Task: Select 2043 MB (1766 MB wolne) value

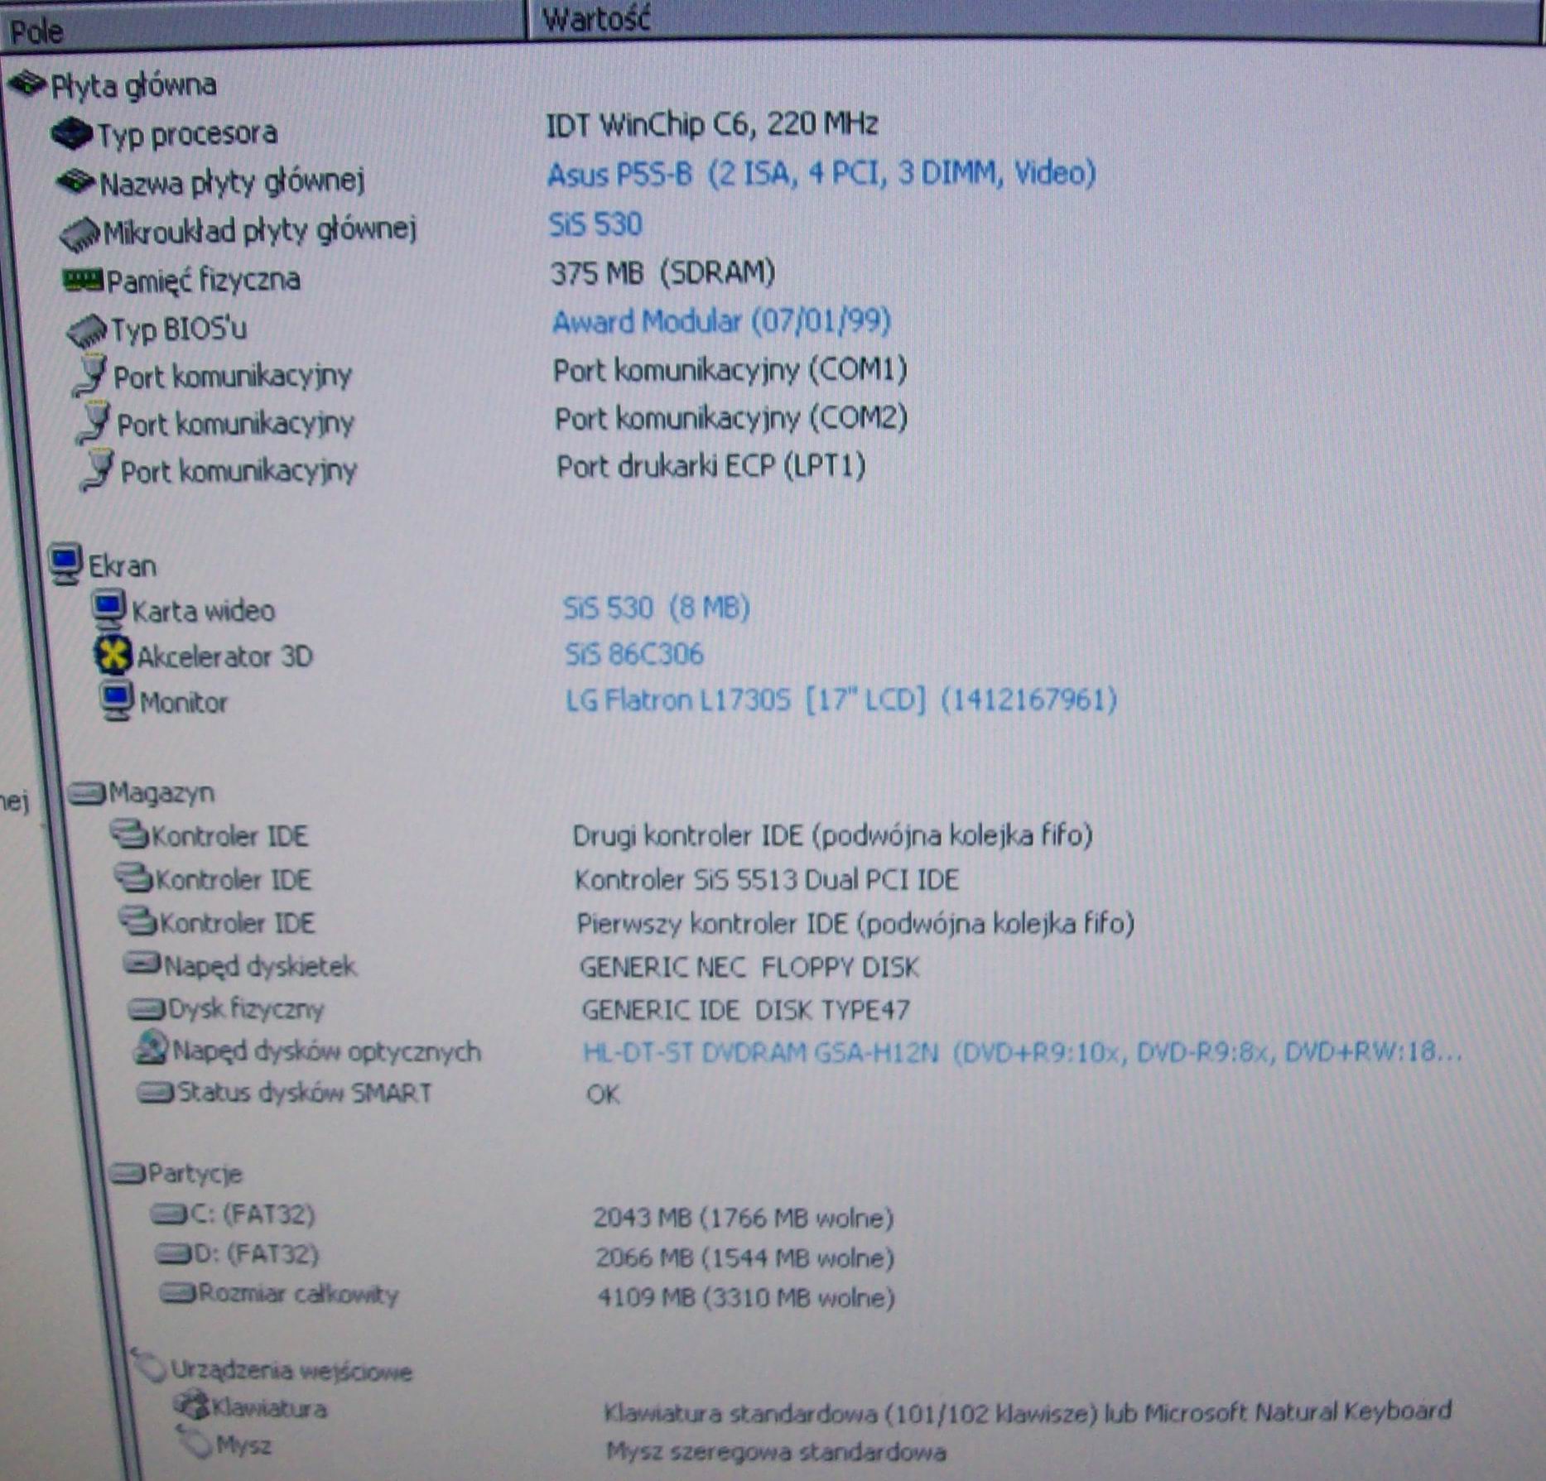Action: (744, 1218)
